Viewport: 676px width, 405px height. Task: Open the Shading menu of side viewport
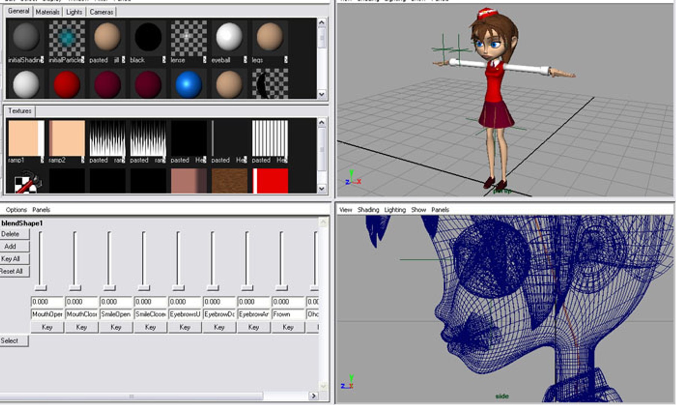(x=368, y=210)
